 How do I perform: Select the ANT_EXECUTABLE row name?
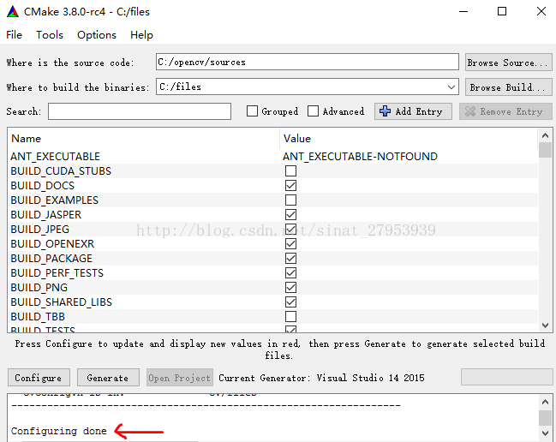56,156
